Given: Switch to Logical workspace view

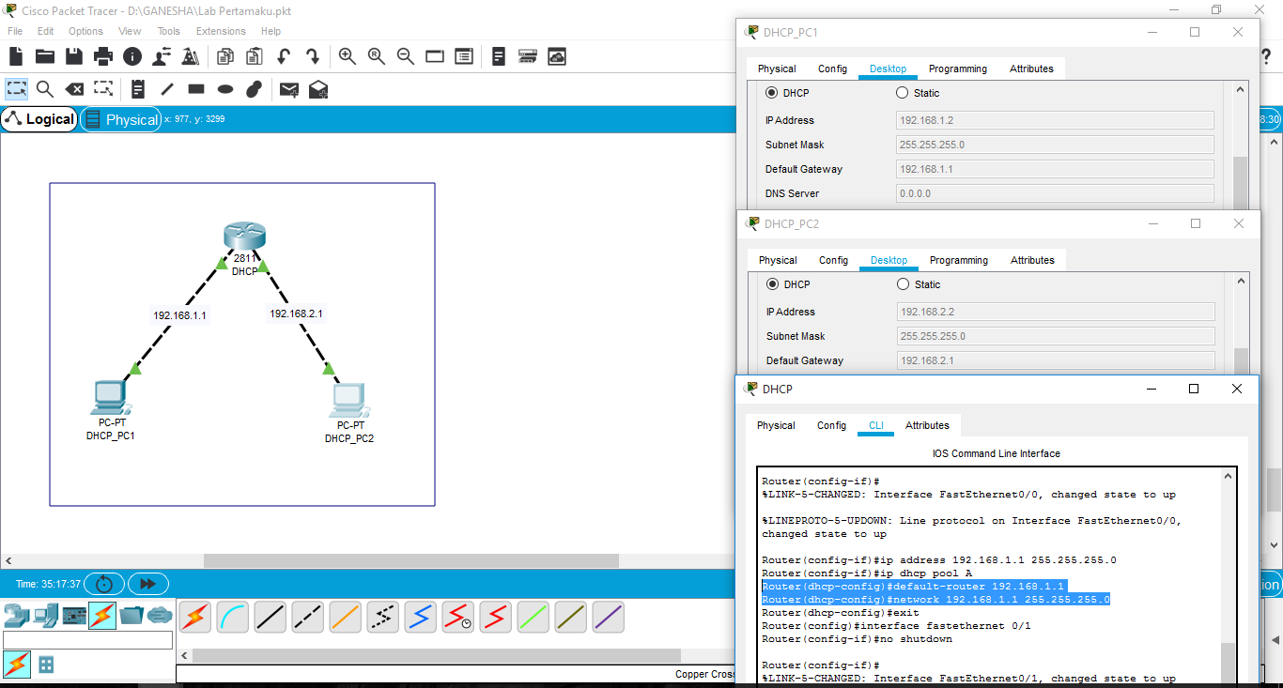Looking at the screenshot, I should [39, 119].
